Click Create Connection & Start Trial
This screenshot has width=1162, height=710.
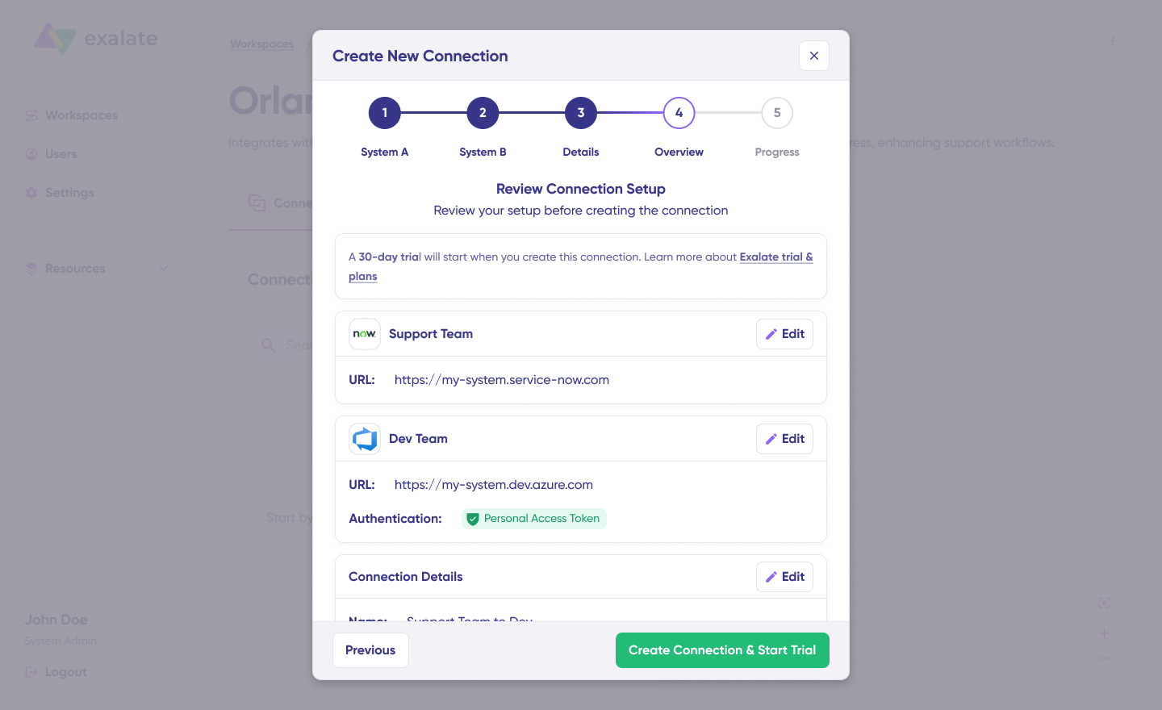tap(722, 650)
